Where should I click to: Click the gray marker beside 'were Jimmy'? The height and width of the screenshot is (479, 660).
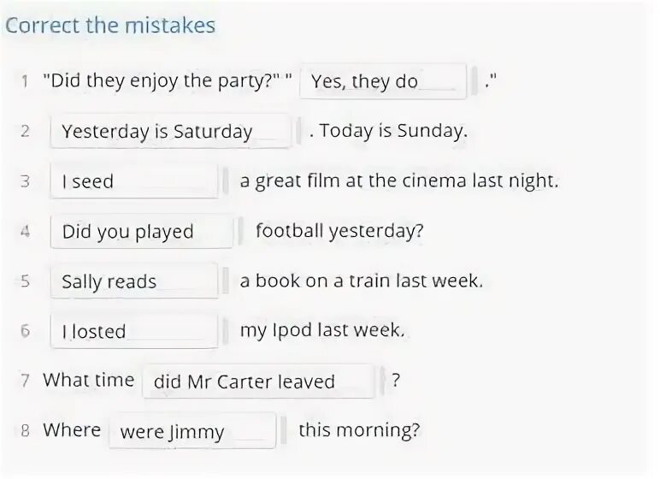click(284, 431)
